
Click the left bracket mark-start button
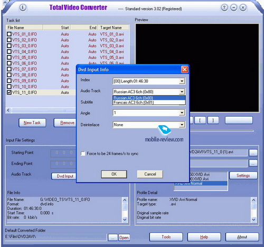coord(200,120)
